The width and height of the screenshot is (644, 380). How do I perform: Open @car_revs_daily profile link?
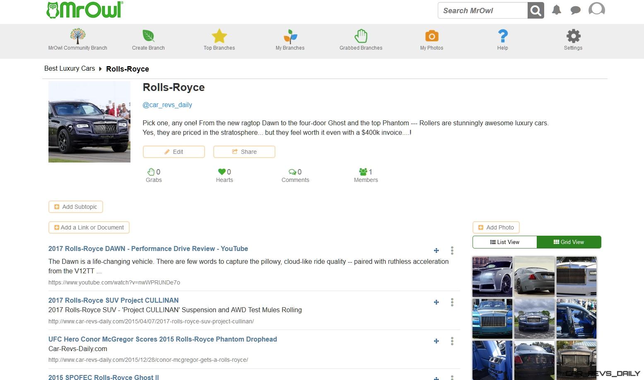click(167, 105)
